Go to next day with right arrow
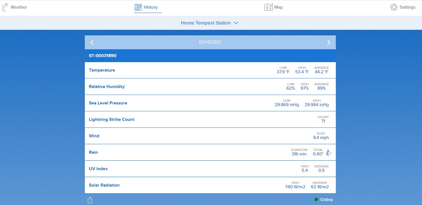Image resolution: width=422 pixels, height=205 pixels. 329,42
